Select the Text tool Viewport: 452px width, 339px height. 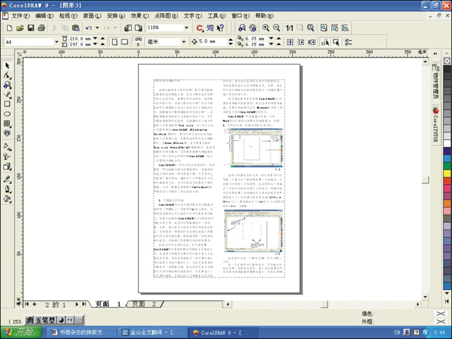[x=7, y=133]
